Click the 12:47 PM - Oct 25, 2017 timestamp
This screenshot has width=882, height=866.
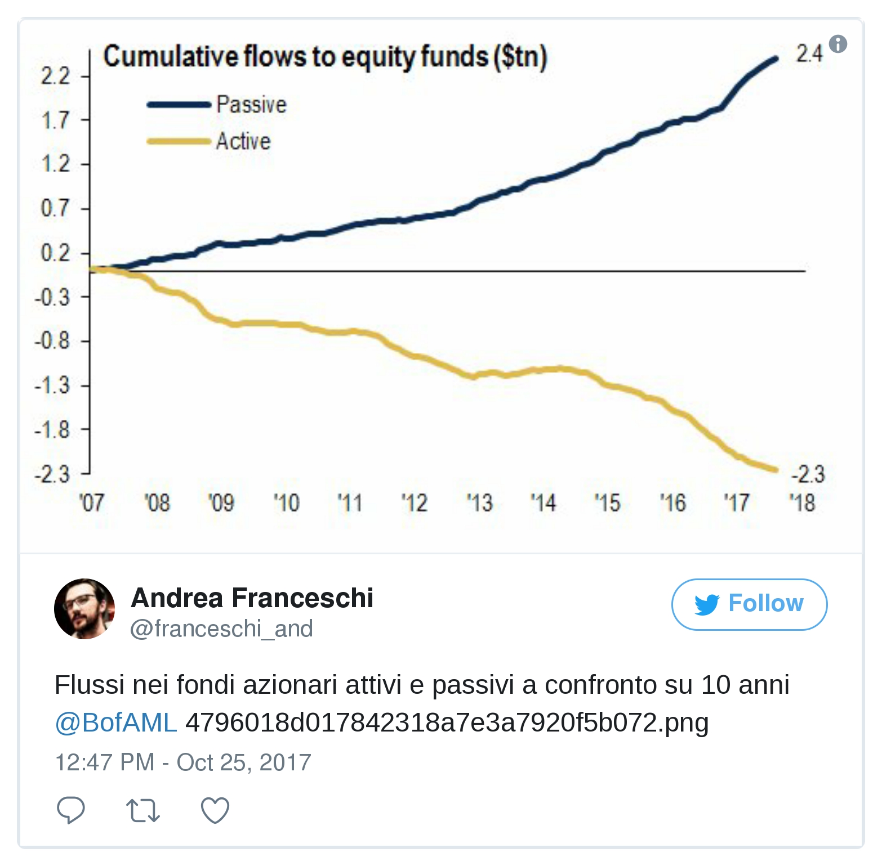coord(183,762)
